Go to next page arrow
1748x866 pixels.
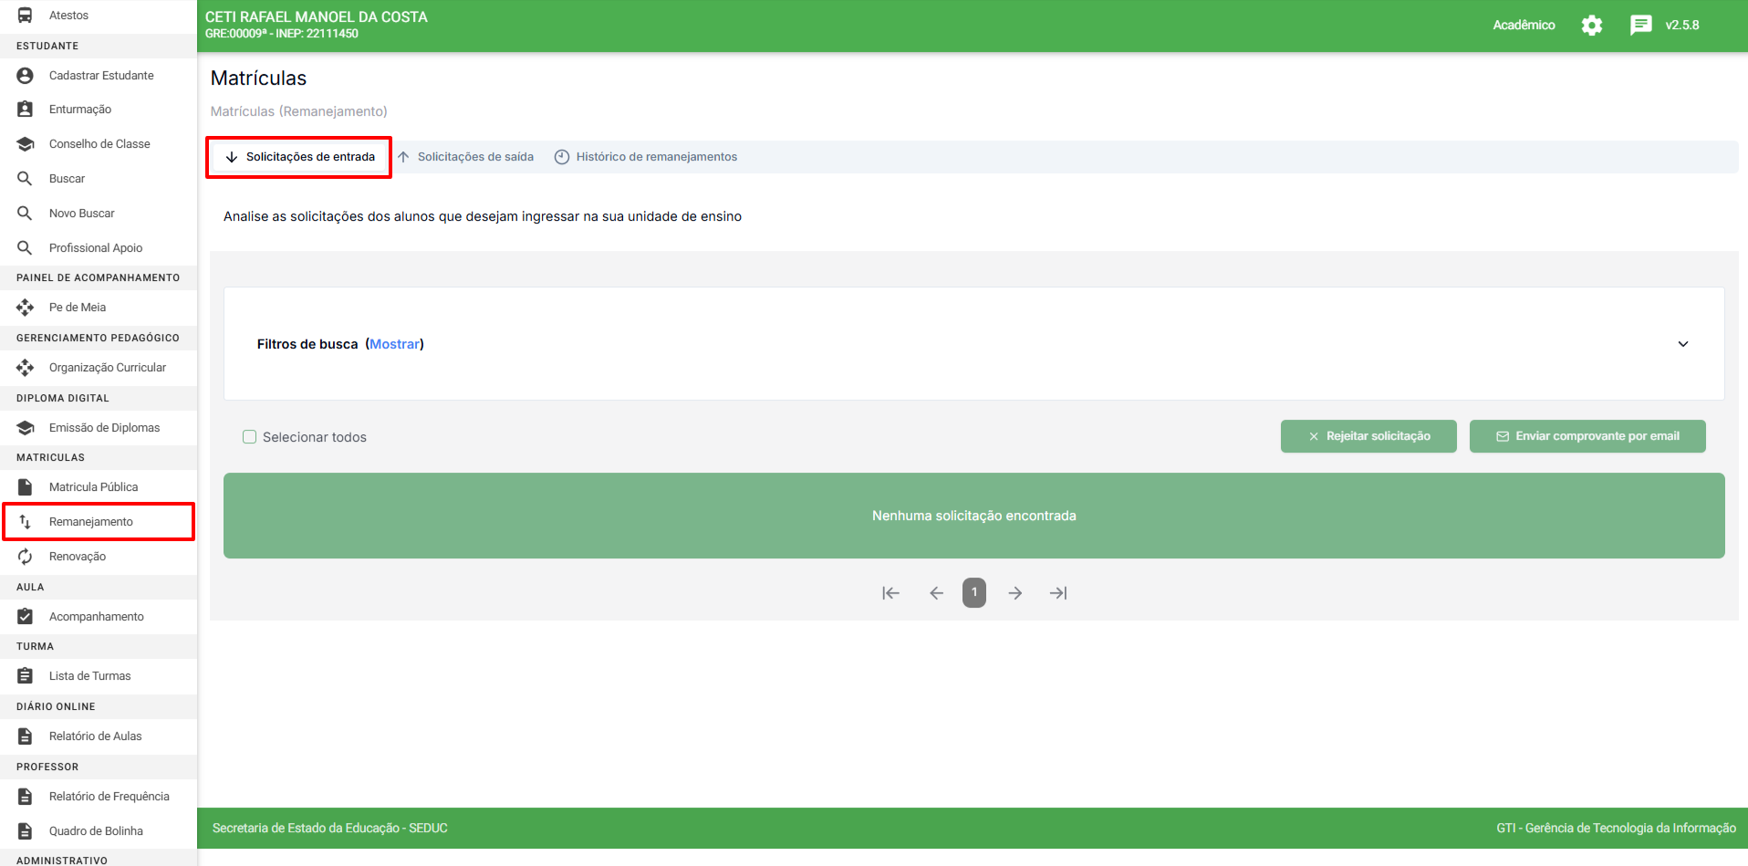tap(1014, 593)
